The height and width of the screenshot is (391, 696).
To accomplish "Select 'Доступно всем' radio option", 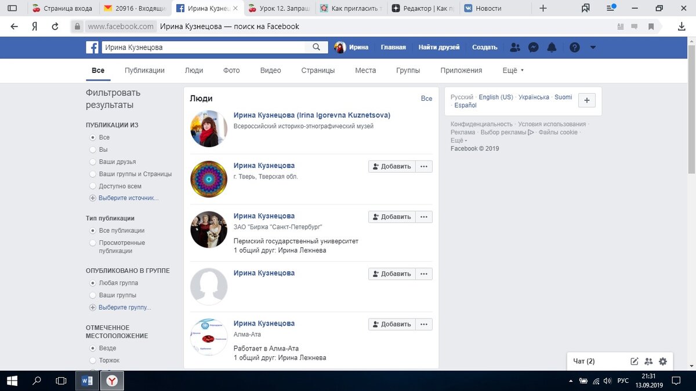I will (x=93, y=186).
